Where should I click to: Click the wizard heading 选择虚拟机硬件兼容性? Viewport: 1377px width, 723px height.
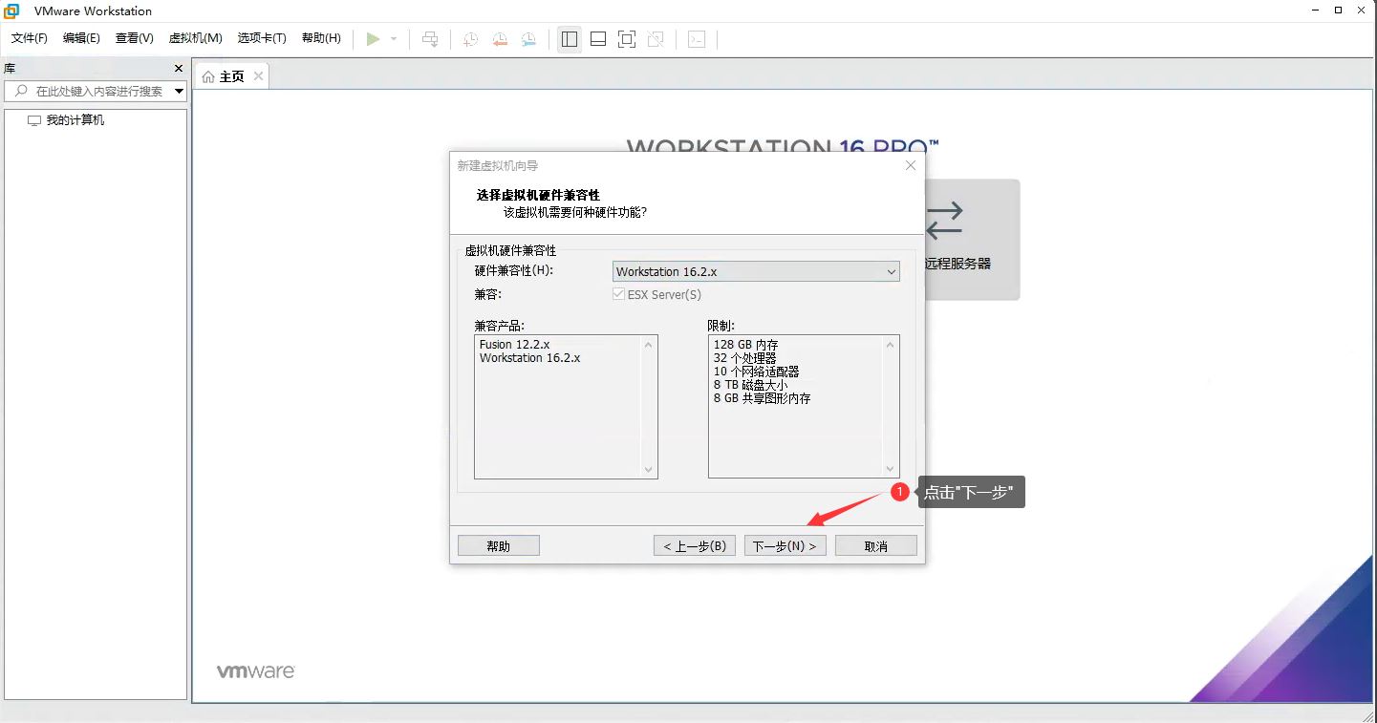point(538,195)
